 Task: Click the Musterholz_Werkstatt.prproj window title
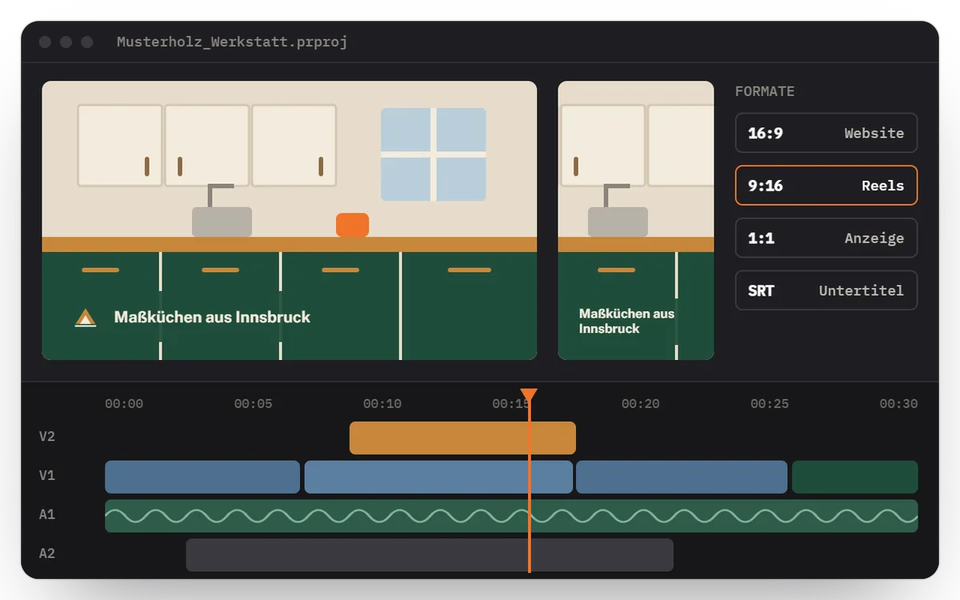232,42
